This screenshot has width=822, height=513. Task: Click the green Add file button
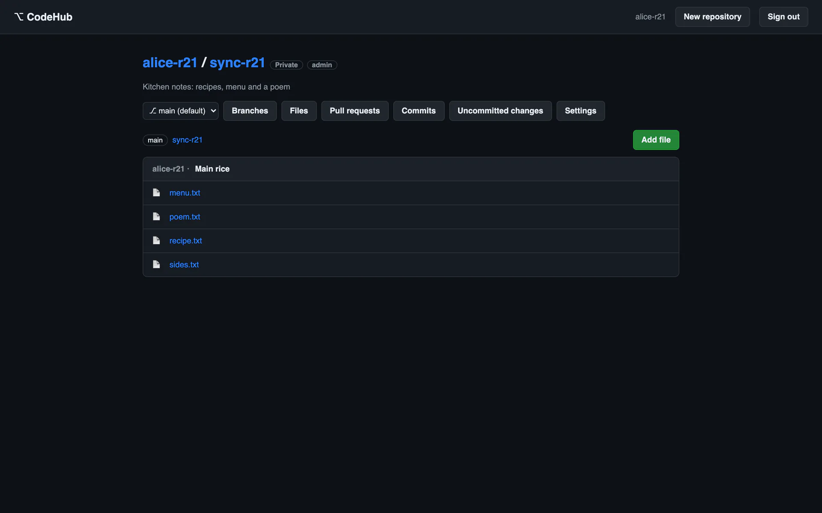656,140
